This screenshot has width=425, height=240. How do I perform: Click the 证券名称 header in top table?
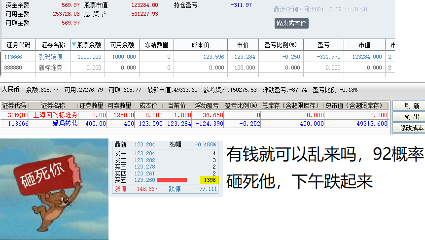pyautogui.click(x=53, y=45)
